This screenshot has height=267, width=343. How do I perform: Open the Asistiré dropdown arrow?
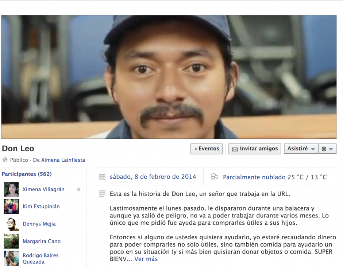pyautogui.click(x=313, y=149)
